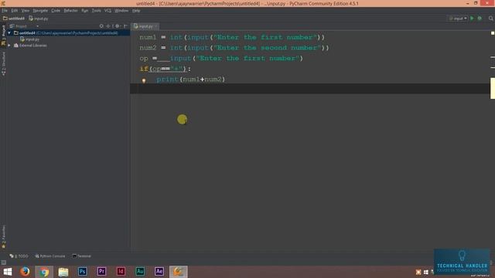Click the 'op = input' code line
This screenshot has height=278, width=495.
click(x=221, y=59)
